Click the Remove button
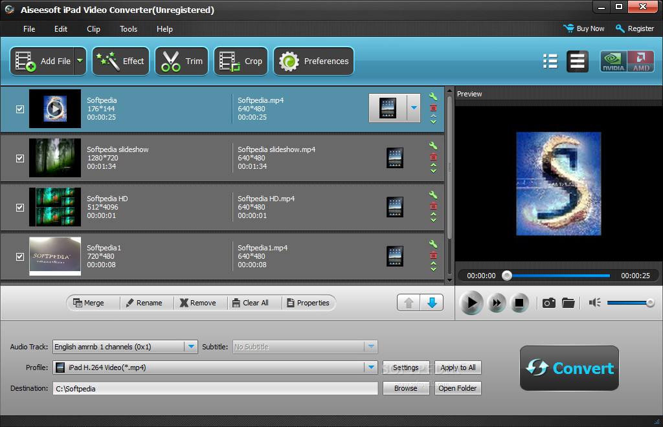Image resolution: width=663 pixels, height=427 pixels. (198, 303)
